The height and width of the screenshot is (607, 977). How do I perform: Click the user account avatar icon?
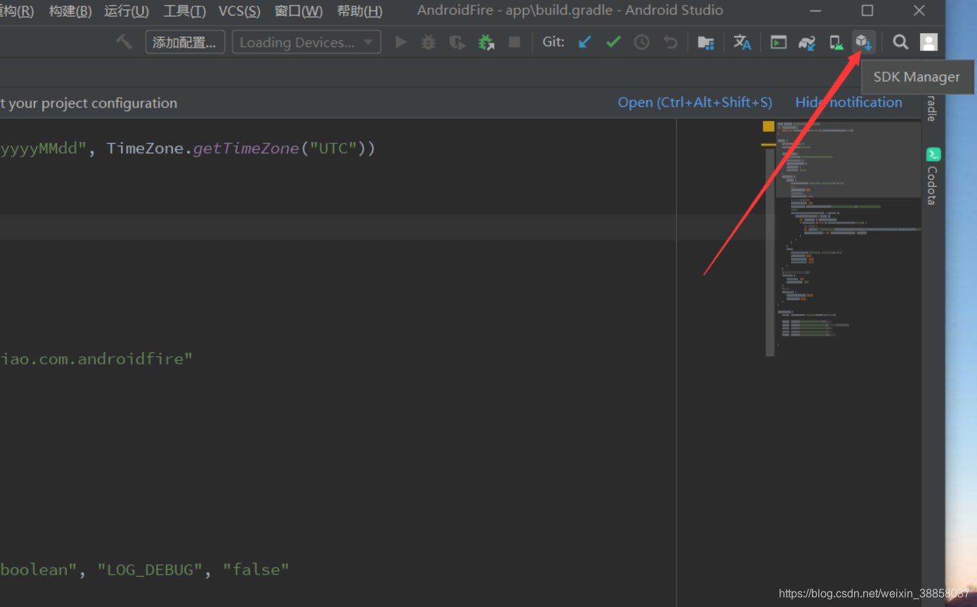point(929,42)
